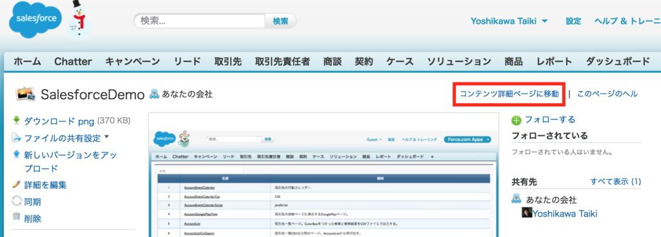Go to the ケース tab
The height and width of the screenshot is (237, 661).
[400, 62]
